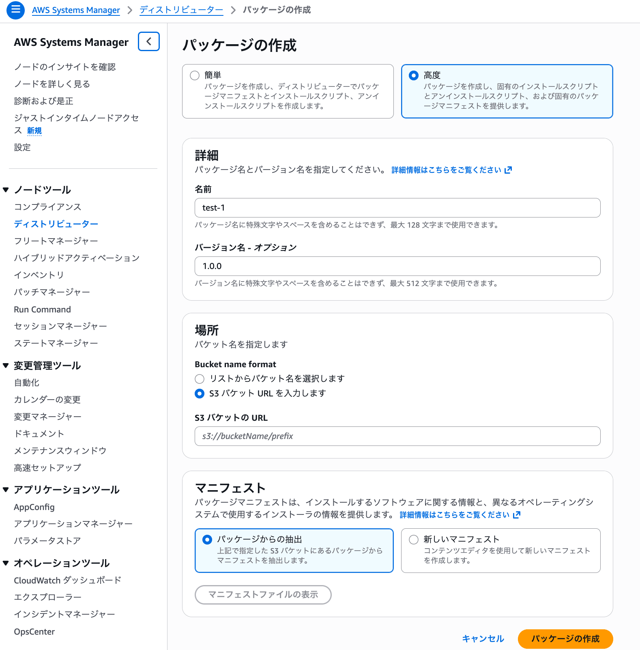Select the 高度 package type radio
640x650 pixels.
414,75
